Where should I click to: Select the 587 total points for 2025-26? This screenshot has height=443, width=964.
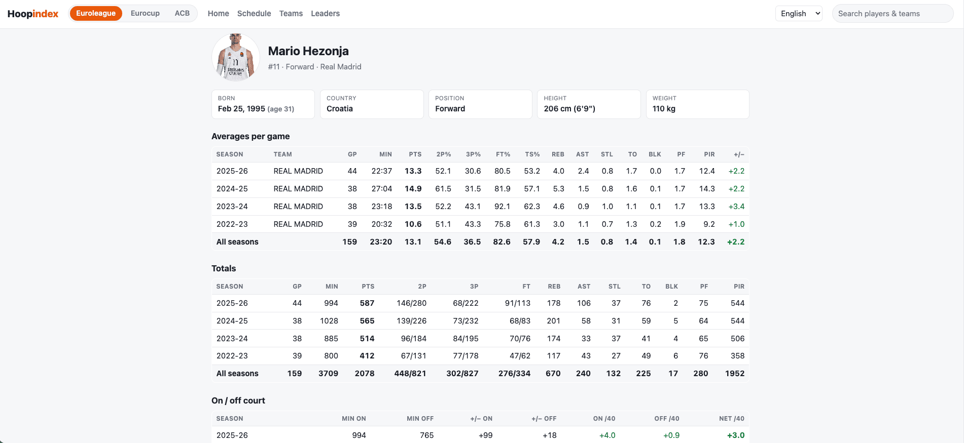[367, 303]
